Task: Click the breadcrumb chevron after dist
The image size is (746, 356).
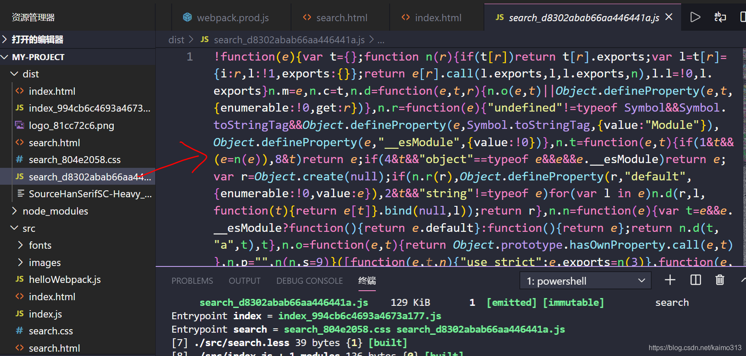Action: [191, 39]
